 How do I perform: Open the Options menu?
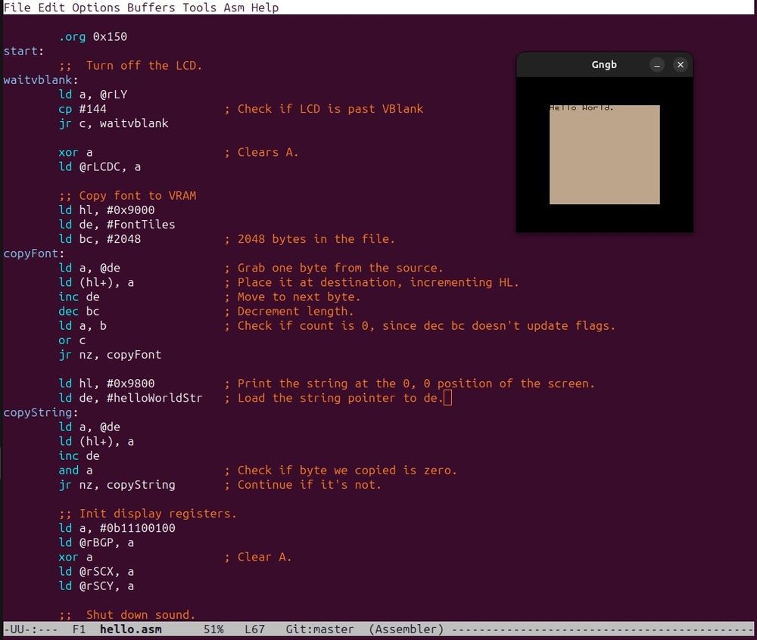[x=95, y=8]
